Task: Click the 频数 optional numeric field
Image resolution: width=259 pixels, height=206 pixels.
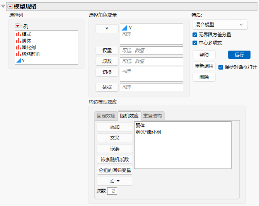Action: [152, 61]
